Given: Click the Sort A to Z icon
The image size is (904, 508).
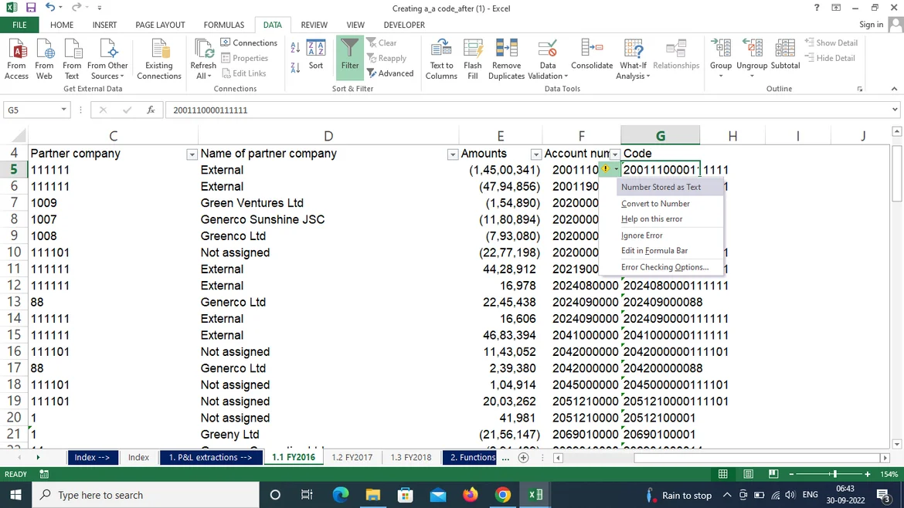Looking at the screenshot, I should point(295,48).
